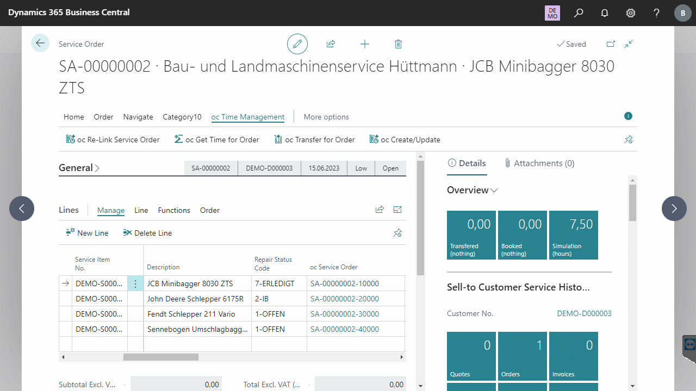Image resolution: width=696 pixels, height=391 pixels.
Task: Open the Navigate menu tab
Action: tap(138, 117)
